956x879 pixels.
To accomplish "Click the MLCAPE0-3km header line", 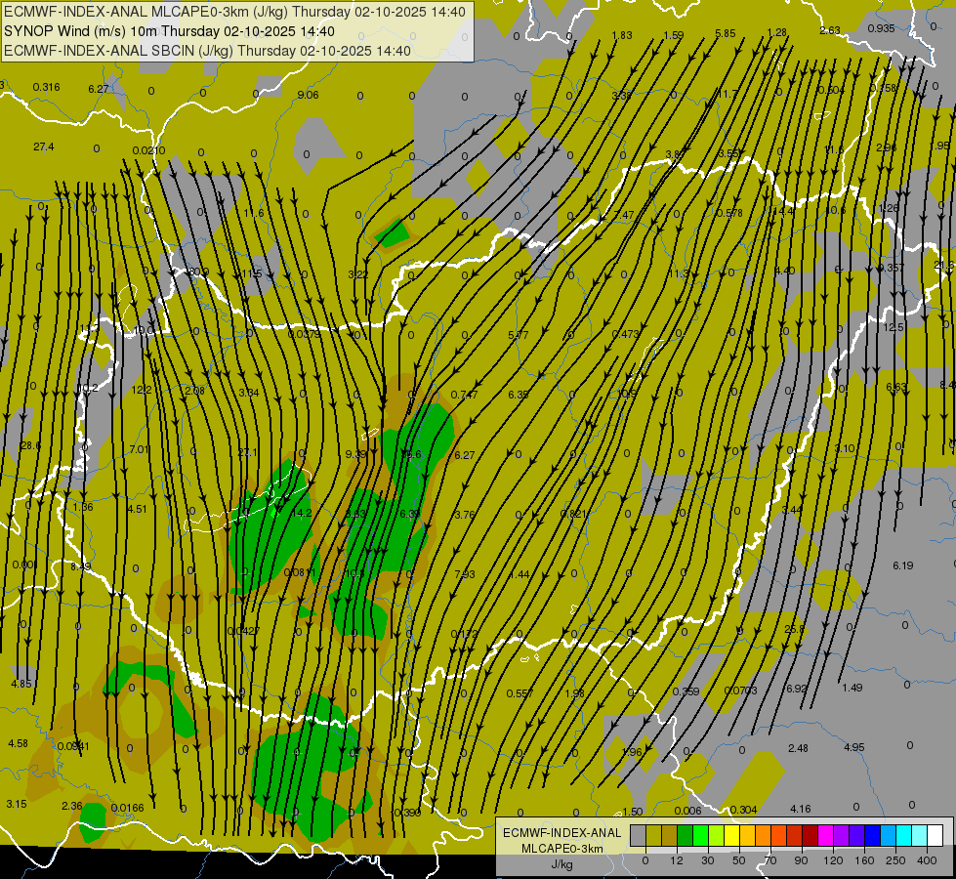I will pyautogui.click(x=234, y=12).
